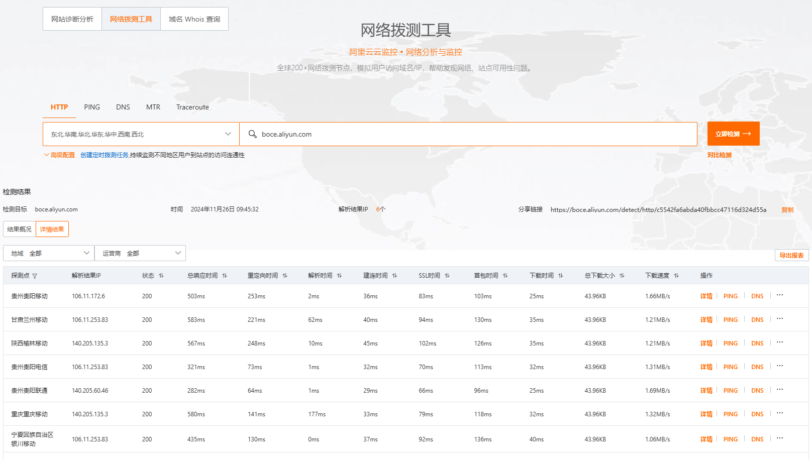
Task: Open more options for 贵州贵阳电信 row
Action: point(780,366)
